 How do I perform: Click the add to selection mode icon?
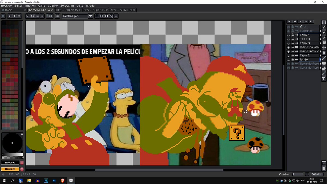[32, 16]
